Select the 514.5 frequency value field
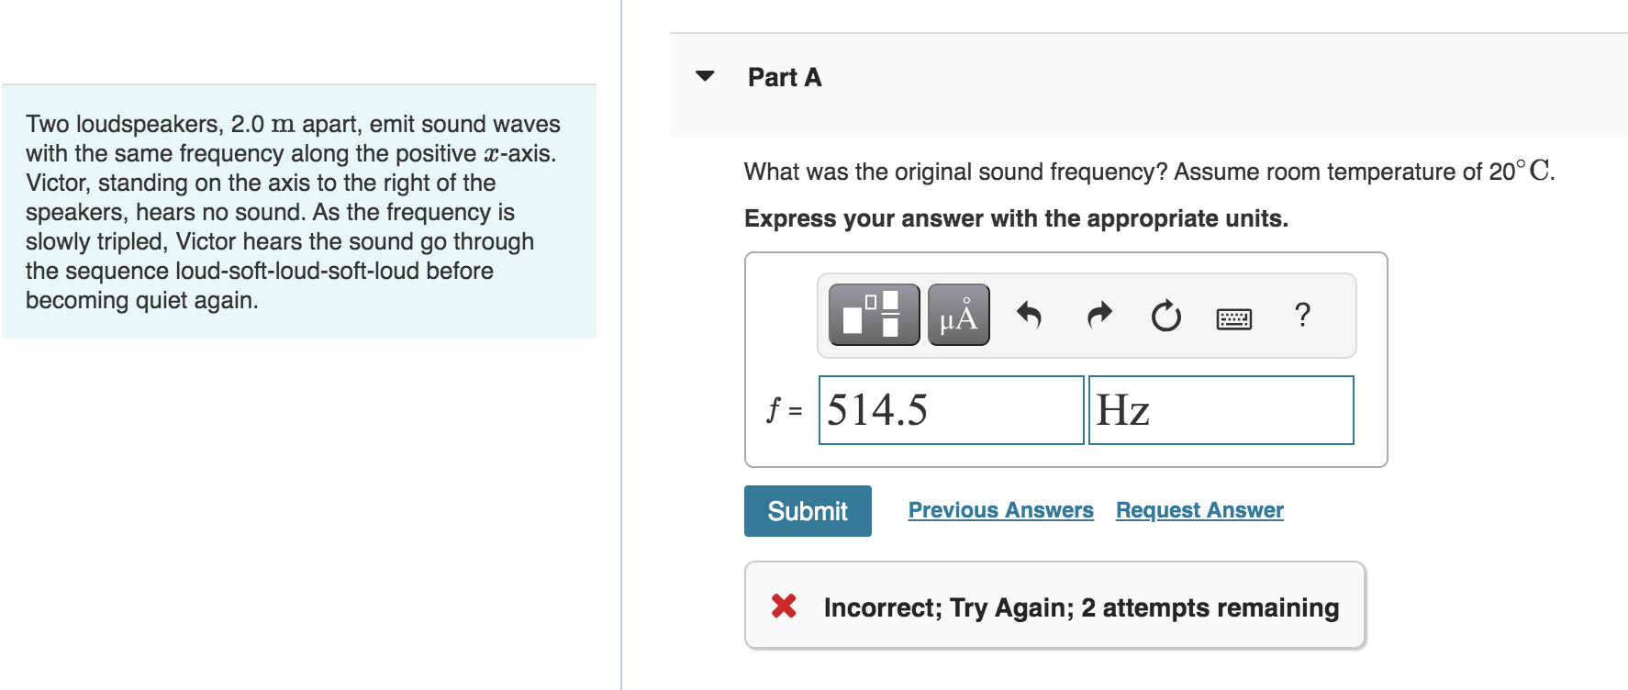 click(x=950, y=410)
